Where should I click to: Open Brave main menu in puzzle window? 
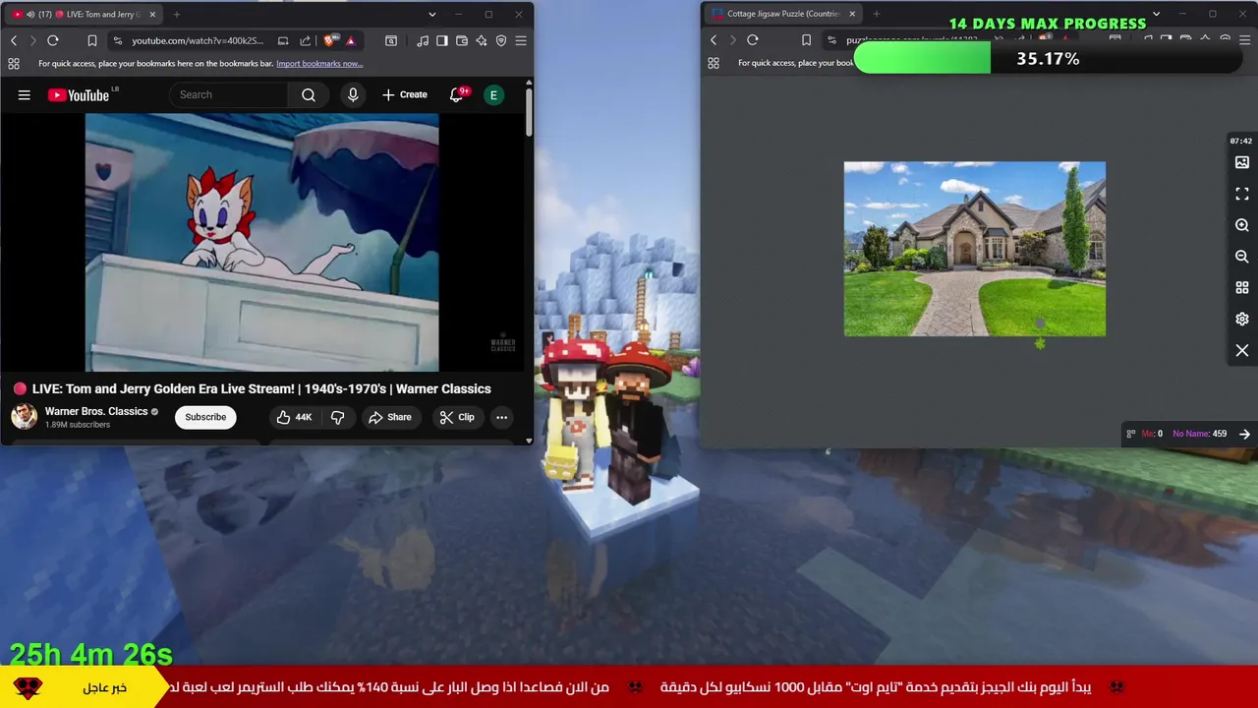1245,40
